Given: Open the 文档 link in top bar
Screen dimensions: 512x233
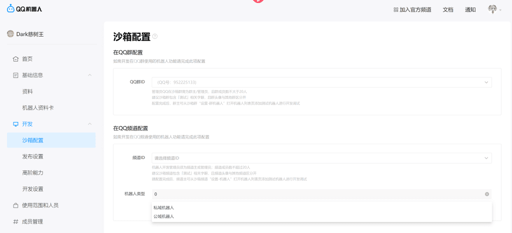Looking at the screenshot, I should [448, 9].
